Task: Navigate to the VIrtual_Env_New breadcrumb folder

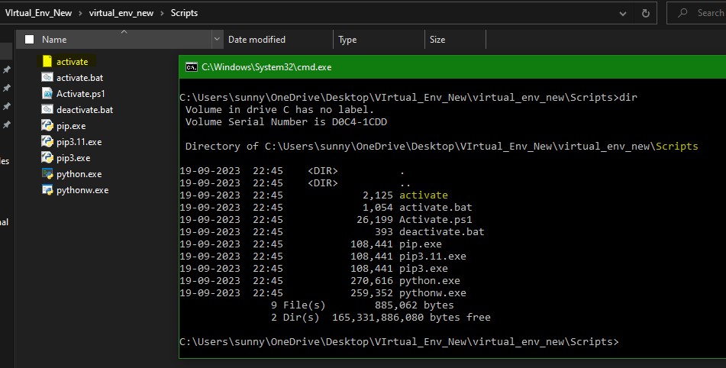Action: click(38, 13)
